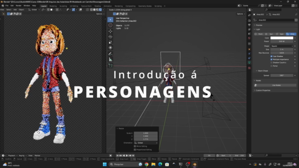Click the Spread angle slider
The width and height of the screenshot is (299, 168).
[282, 76]
